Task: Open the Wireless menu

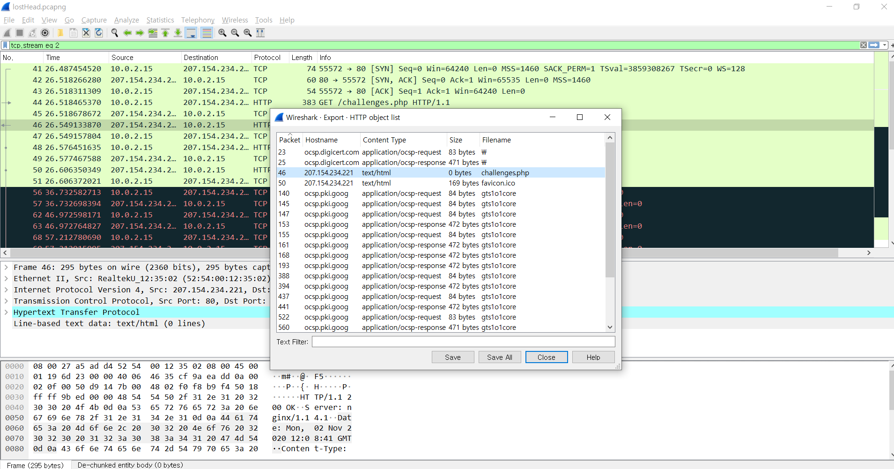Action: pos(235,20)
